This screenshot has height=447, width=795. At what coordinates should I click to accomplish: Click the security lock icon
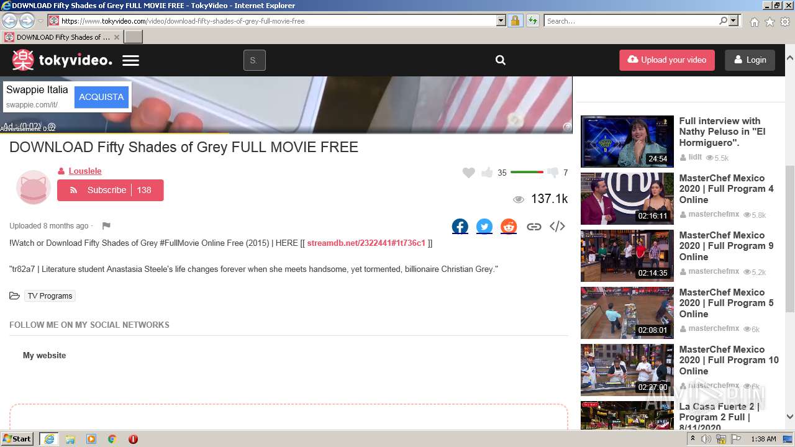pyautogui.click(x=515, y=20)
